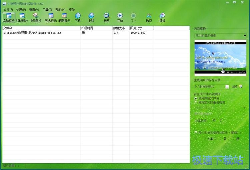Click the 添加照片 (Add photo) toolbar icon
The image size is (250, 170).
8,17
